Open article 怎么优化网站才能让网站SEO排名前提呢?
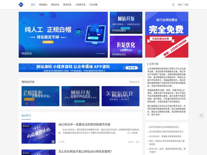Image resolution: width=207 pixels, height=155 pixels. pyautogui.click(x=85, y=152)
